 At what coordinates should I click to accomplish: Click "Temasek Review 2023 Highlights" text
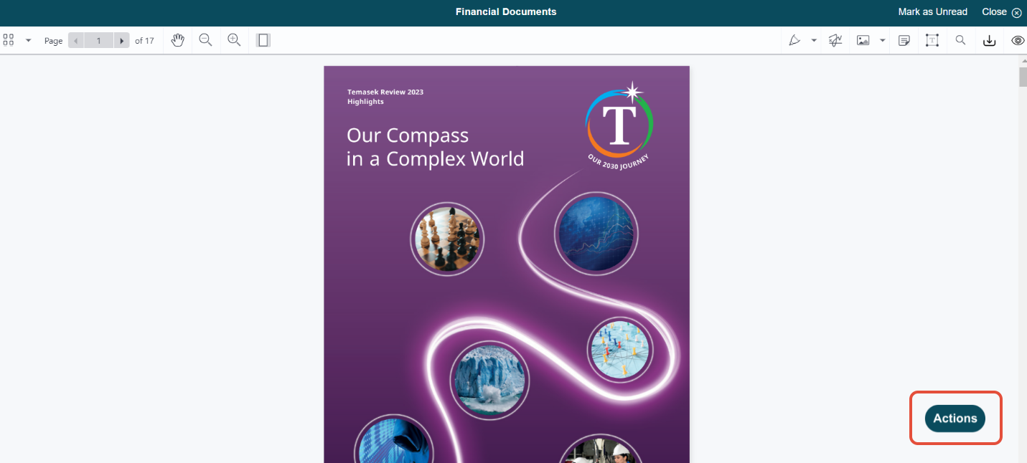385,97
